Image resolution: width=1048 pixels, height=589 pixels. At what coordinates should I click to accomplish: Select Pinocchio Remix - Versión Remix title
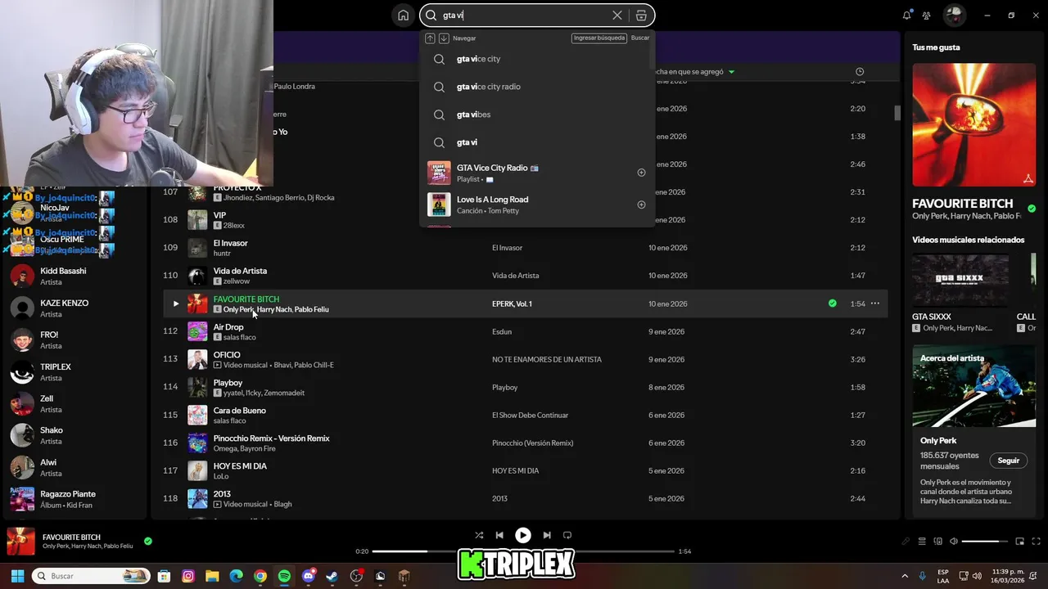(x=271, y=438)
